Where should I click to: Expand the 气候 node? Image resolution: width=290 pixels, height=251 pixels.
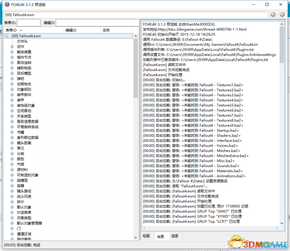click(12, 164)
